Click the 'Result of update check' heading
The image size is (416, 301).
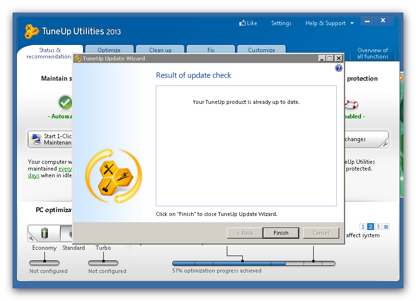(x=194, y=75)
